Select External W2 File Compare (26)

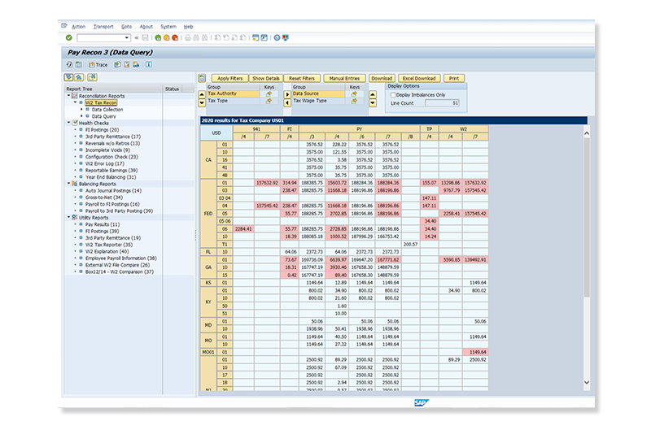point(117,265)
